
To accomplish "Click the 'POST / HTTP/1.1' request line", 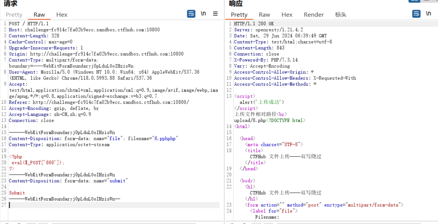I will pyautogui.click(x=29, y=24).
